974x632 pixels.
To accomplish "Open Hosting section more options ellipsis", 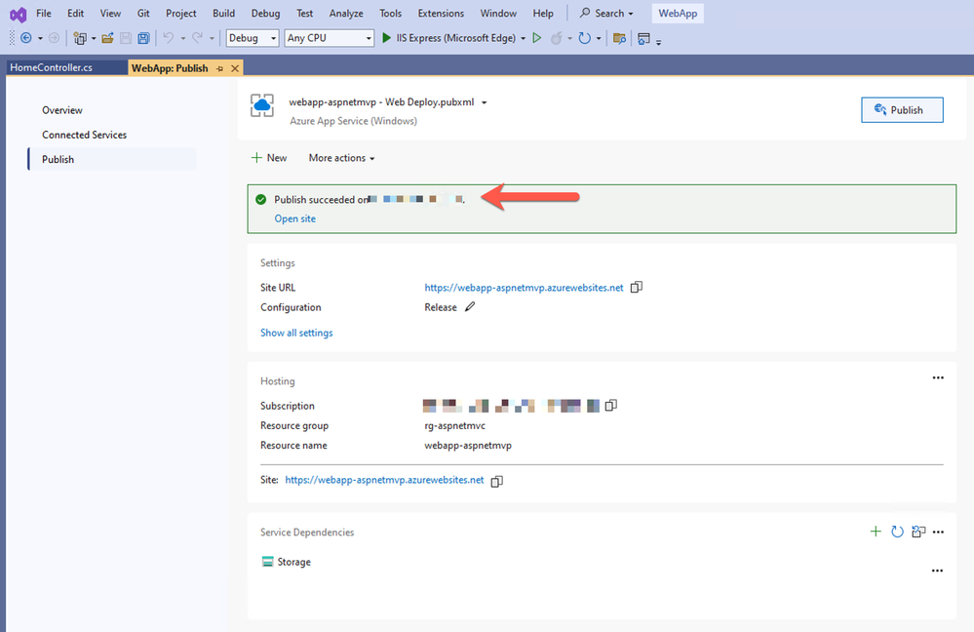I will pyautogui.click(x=938, y=377).
